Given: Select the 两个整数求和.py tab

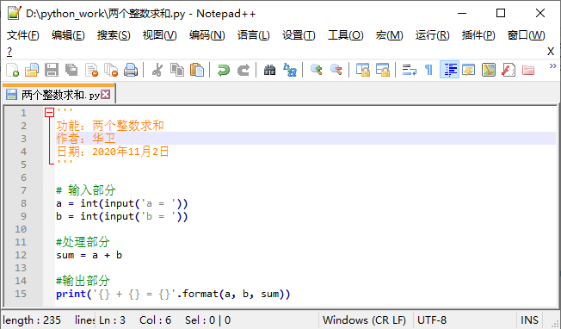Looking at the screenshot, I should click(x=59, y=95).
